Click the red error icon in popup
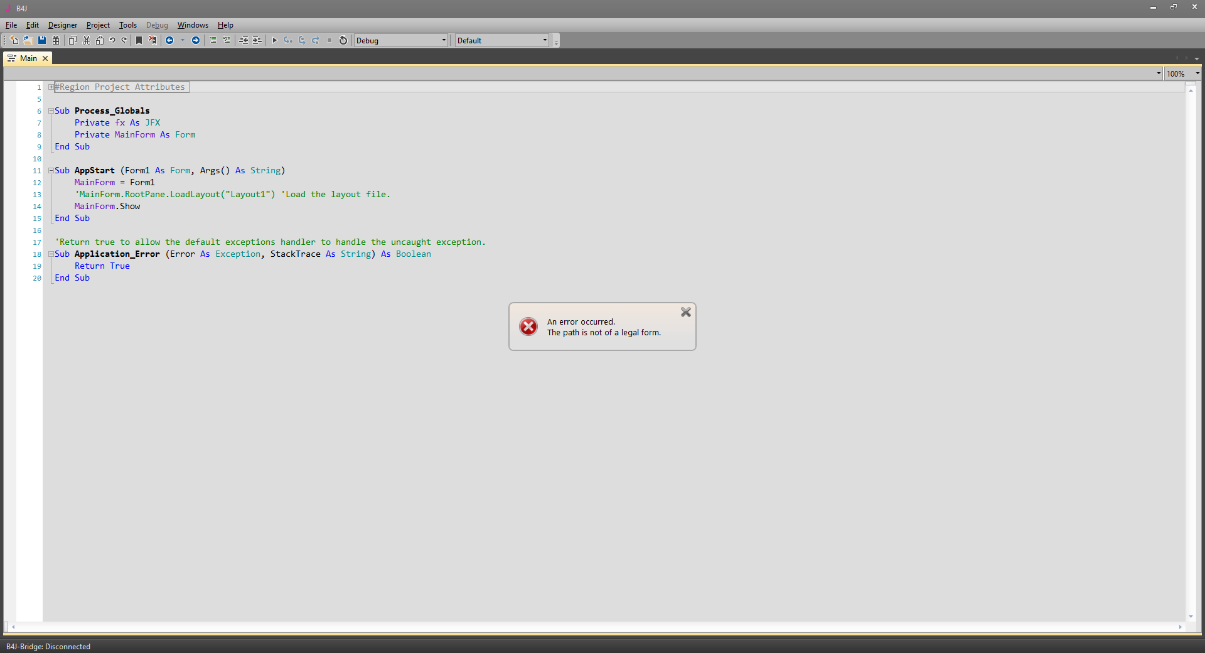This screenshot has height=653, width=1205. point(528,326)
